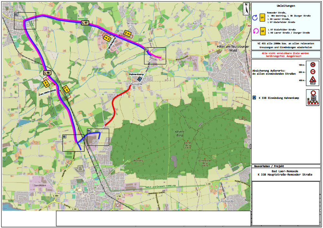Click the L 97 road label on map

85,23
